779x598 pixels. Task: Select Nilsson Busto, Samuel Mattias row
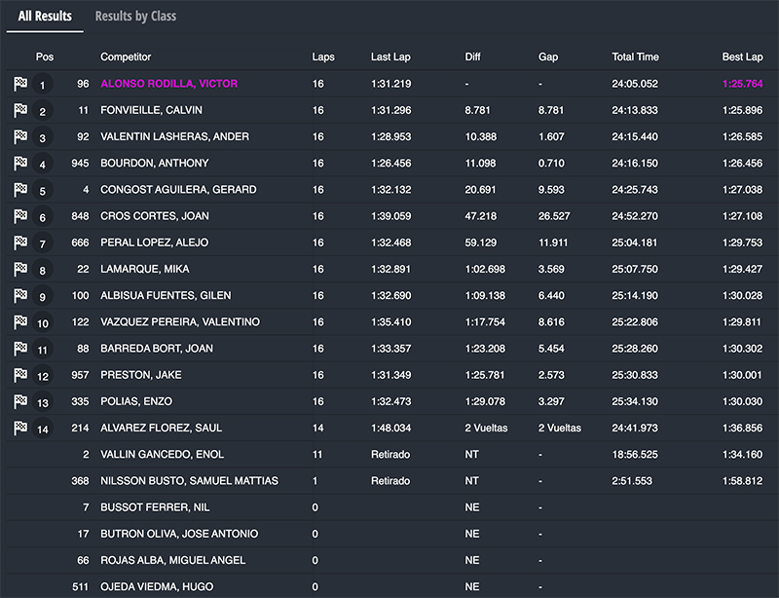(x=189, y=480)
